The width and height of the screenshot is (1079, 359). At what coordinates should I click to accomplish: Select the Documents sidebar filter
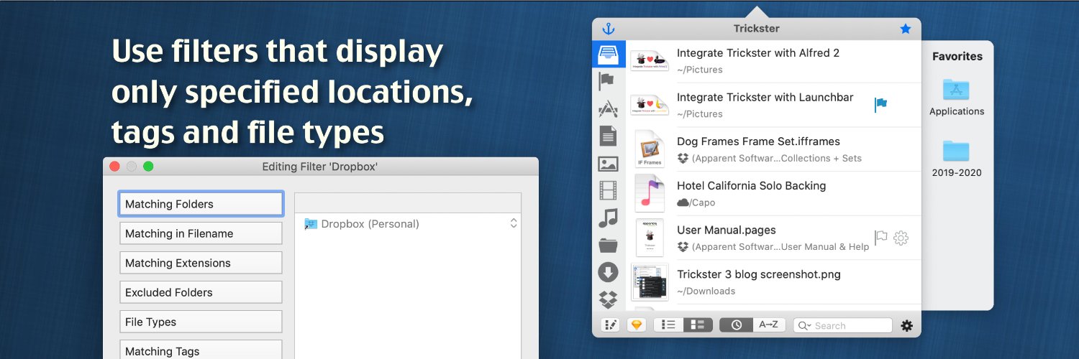click(608, 136)
